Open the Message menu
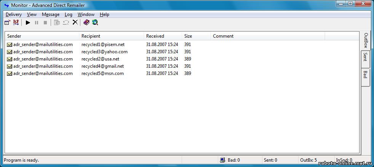Image resolution: width=374 pixels, height=167 pixels. click(51, 14)
